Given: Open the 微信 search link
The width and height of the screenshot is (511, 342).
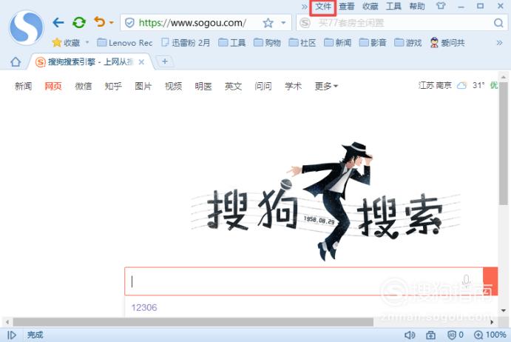Looking at the screenshot, I should click(x=83, y=86).
